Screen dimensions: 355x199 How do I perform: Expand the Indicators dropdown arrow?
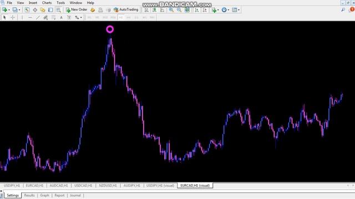(x=218, y=10)
